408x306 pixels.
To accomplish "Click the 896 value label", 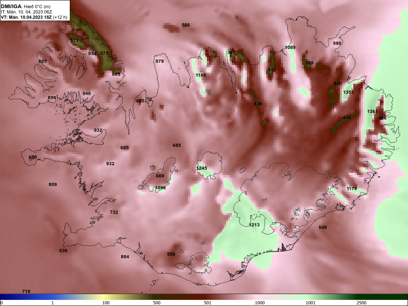I will (x=52, y=98).
